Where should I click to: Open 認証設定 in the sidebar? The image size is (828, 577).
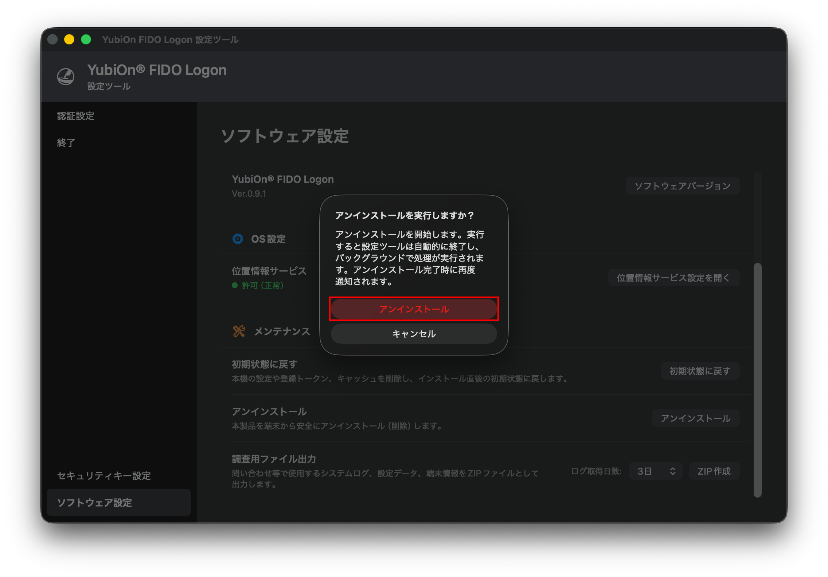point(76,116)
